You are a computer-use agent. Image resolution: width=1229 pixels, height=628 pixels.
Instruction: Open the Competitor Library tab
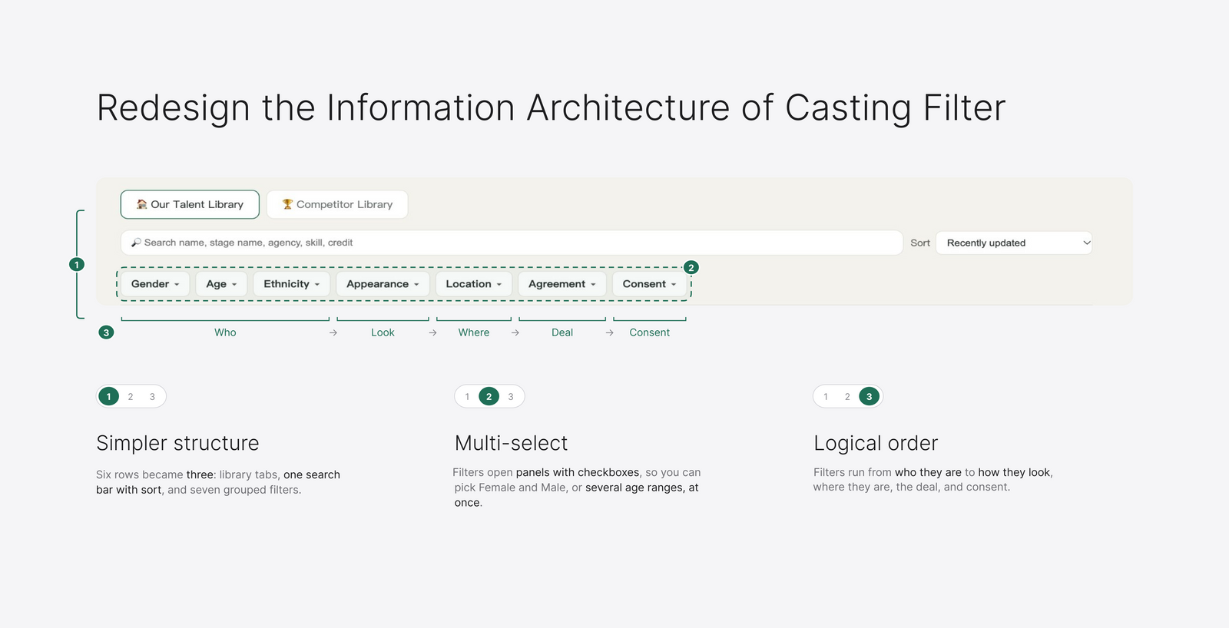337,204
